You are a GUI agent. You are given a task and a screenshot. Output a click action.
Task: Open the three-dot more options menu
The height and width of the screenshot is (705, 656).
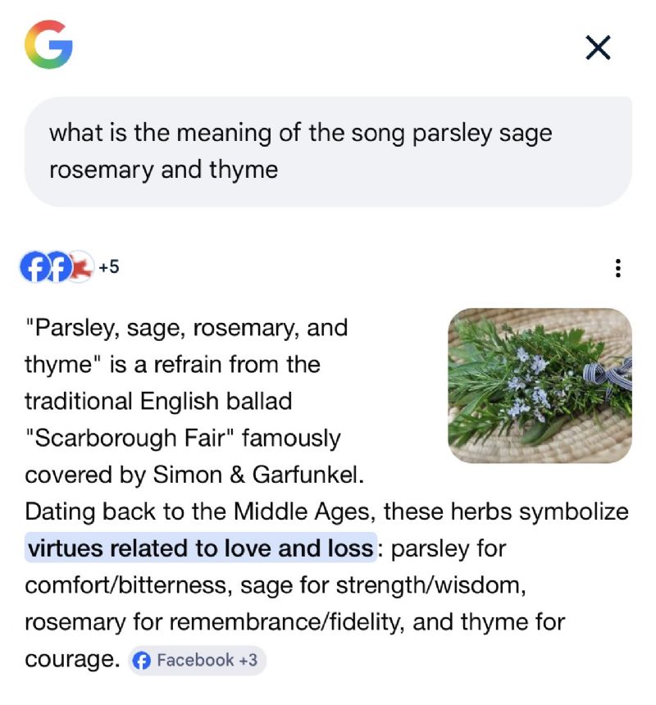pyautogui.click(x=617, y=268)
